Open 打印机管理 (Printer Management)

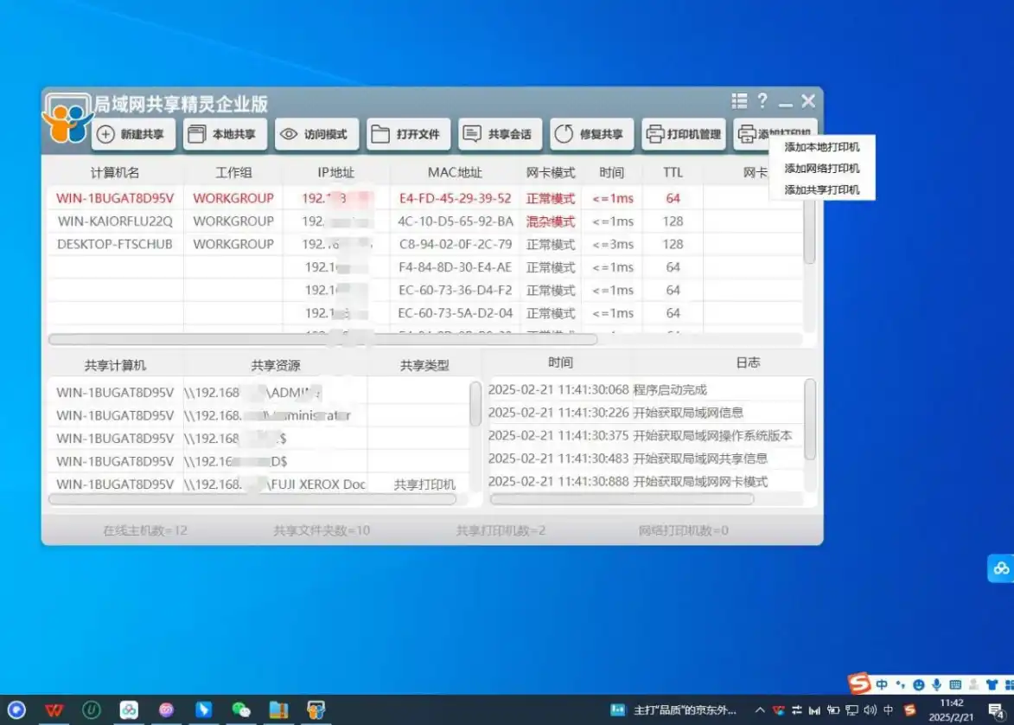click(683, 134)
